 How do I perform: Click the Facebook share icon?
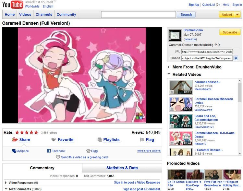49,151
